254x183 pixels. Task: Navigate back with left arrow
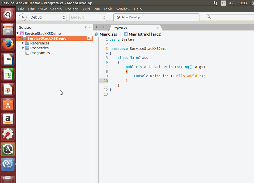[97, 27]
